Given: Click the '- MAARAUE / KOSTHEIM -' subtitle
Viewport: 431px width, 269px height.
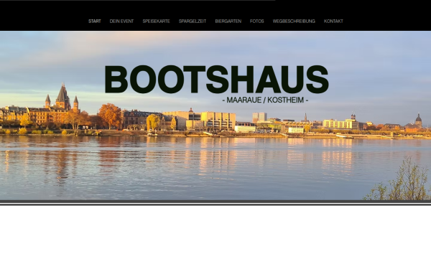Looking at the screenshot, I should coord(265,100).
